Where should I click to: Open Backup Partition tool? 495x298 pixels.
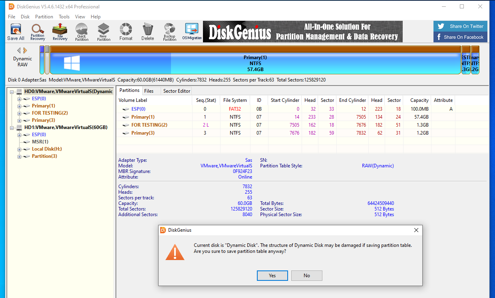[x=169, y=32]
